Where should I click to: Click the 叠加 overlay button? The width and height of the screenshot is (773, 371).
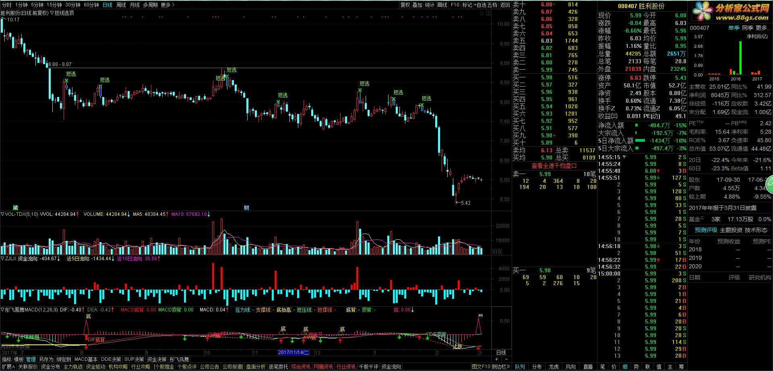[x=418, y=5]
